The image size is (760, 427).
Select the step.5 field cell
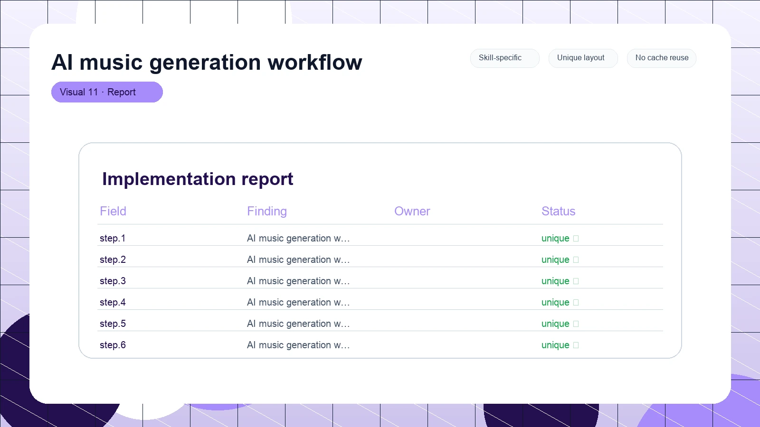(x=113, y=324)
